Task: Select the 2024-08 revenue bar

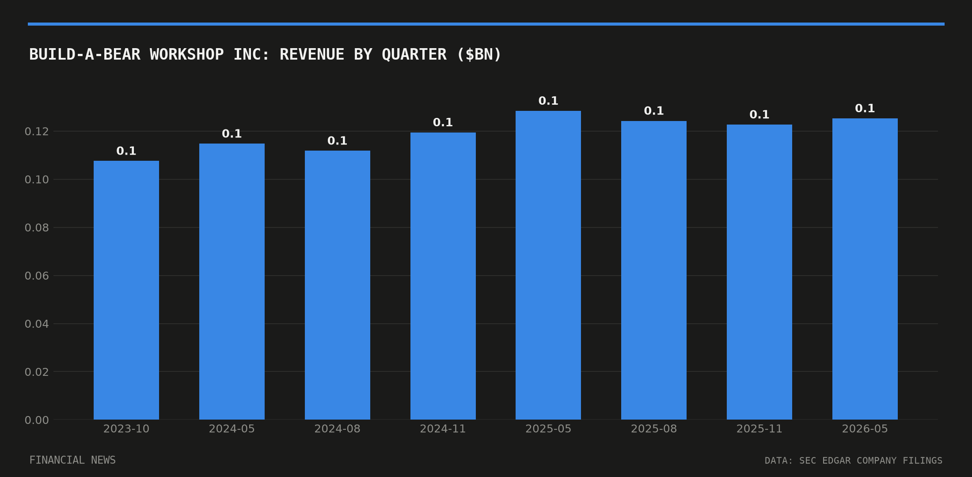Action: pyautogui.click(x=338, y=285)
